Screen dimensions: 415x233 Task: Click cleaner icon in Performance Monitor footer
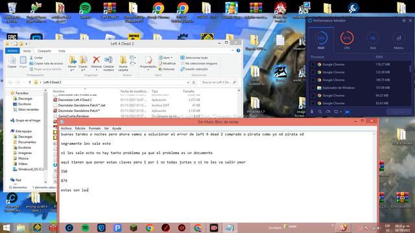pos(312,112)
